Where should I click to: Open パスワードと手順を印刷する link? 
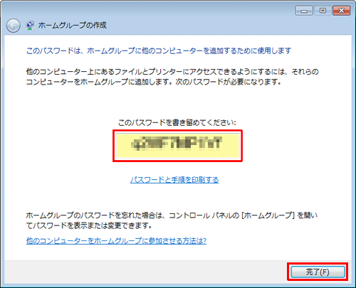click(x=174, y=180)
